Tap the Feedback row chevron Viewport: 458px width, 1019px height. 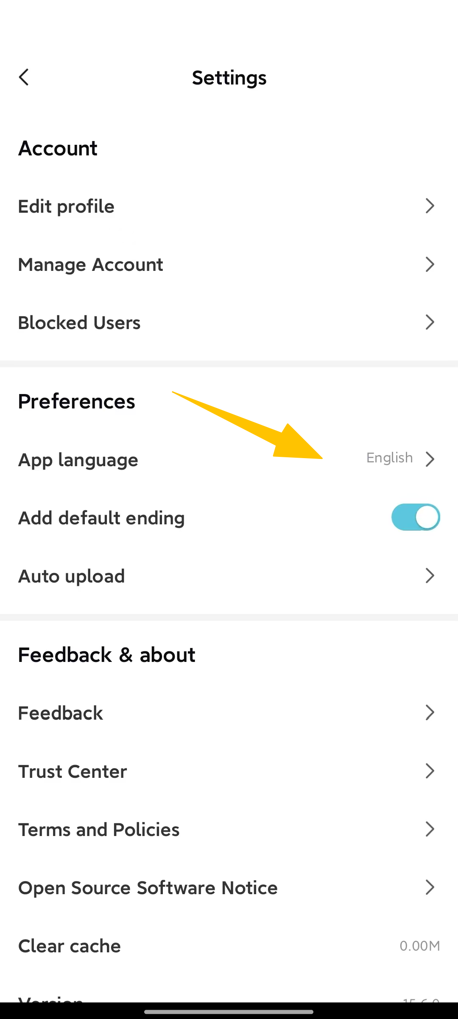[430, 712]
